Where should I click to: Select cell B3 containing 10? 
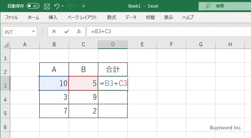point(54,83)
